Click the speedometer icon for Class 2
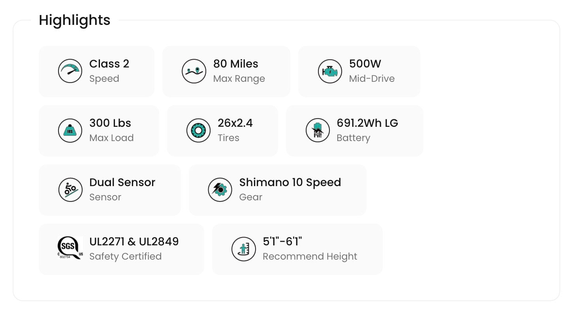The width and height of the screenshot is (572, 309). click(x=70, y=71)
